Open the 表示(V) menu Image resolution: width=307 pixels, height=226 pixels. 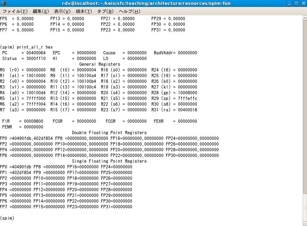[62, 11]
